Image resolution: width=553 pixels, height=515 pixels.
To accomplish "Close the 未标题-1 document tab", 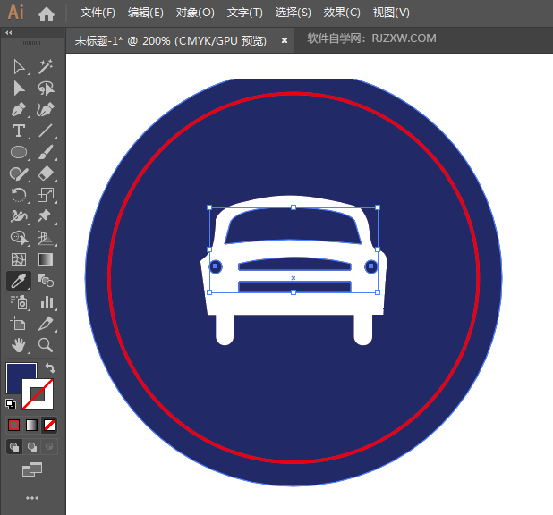I will pyautogui.click(x=285, y=40).
